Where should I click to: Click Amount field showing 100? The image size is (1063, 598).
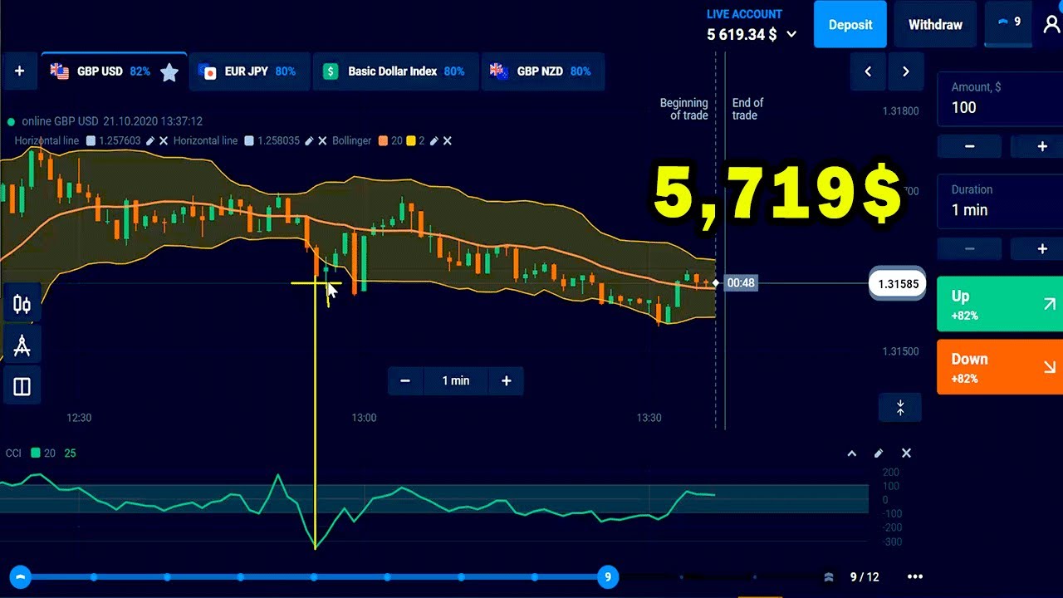point(1000,99)
